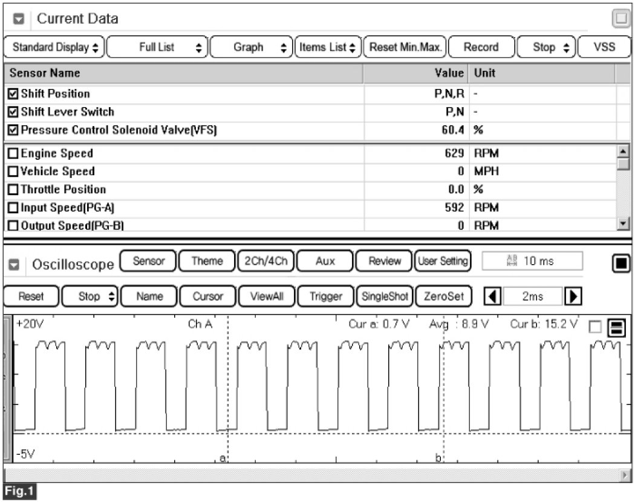The image size is (635, 502).
Task: Open the Standard Display dropdown
Action: point(55,47)
